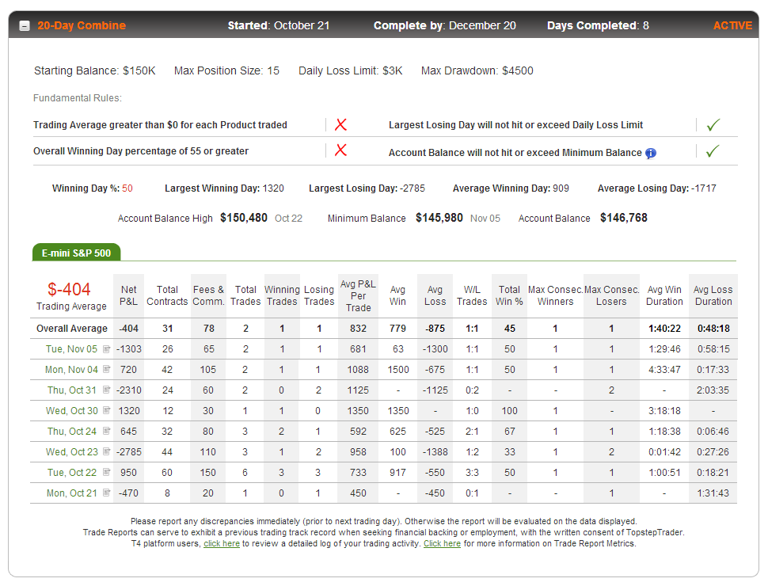Screen dimensions: 768x586
Task: Click the red X for Winning Day percentage rule
Action: tap(341, 150)
